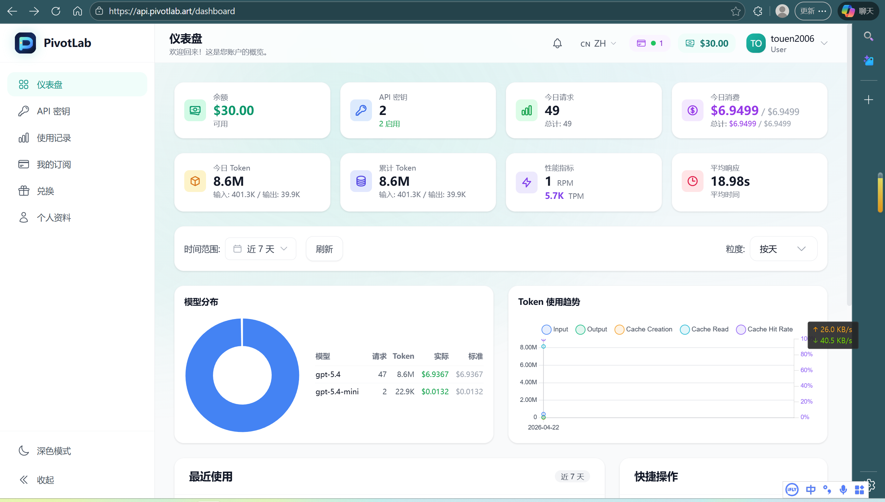
Task: Click the subscription badge showing 1
Action: pyautogui.click(x=650, y=44)
